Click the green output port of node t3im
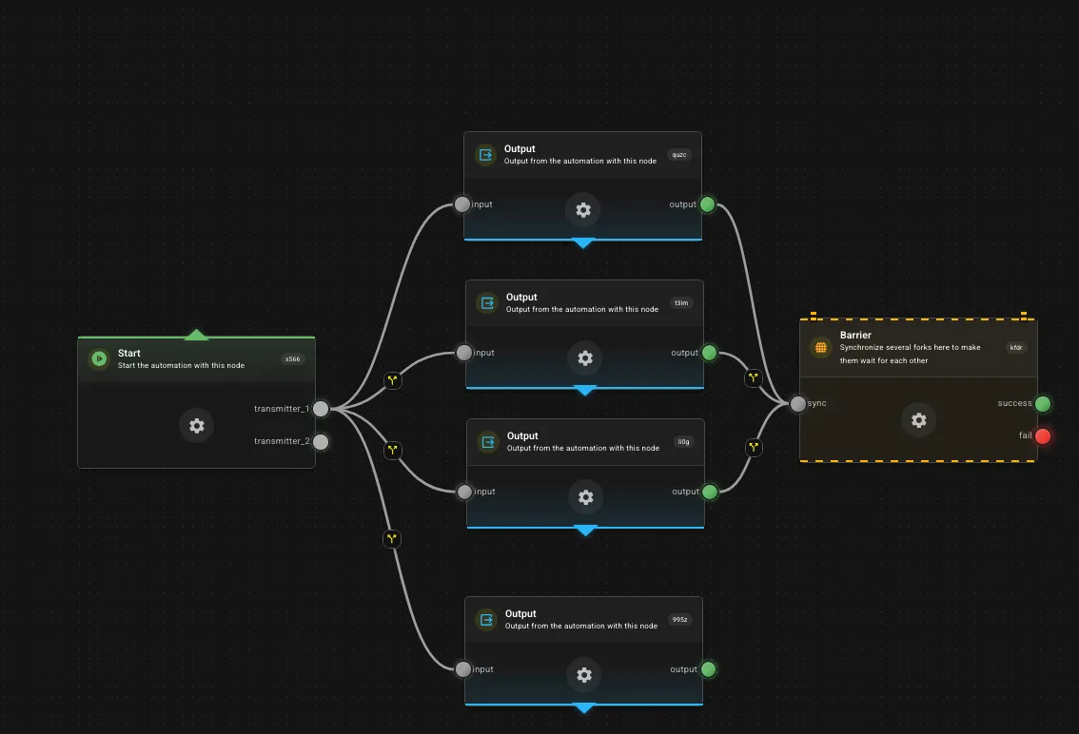 (x=710, y=353)
